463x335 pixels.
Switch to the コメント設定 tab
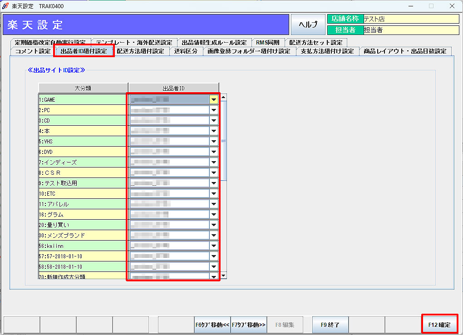point(33,51)
